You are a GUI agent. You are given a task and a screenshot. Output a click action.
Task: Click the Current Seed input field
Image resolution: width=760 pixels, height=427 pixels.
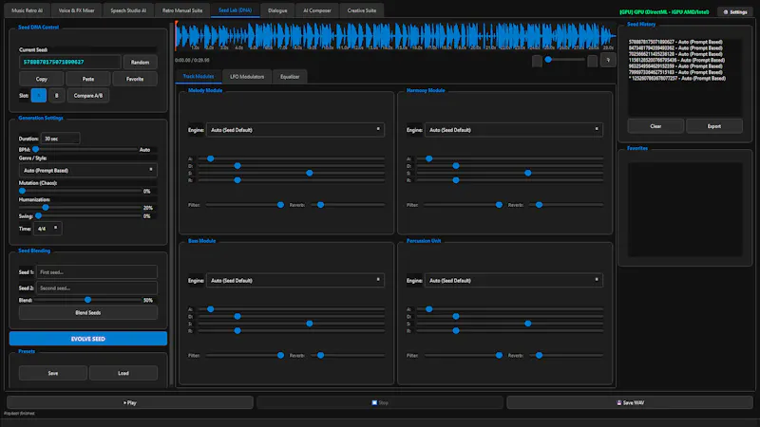point(69,62)
